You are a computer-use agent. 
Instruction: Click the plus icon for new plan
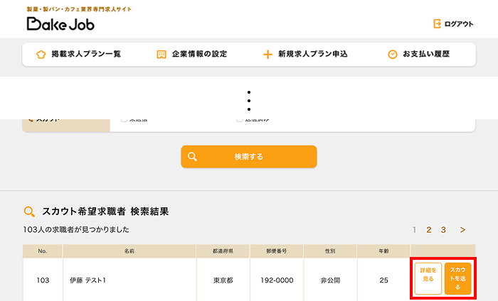[x=267, y=55]
